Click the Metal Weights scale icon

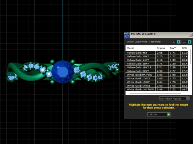click(x=127, y=35)
